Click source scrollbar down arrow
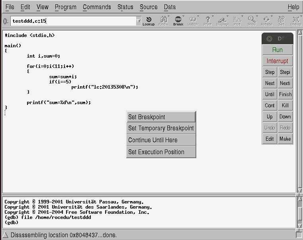This screenshot has height=240, width=303. (300, 190)
